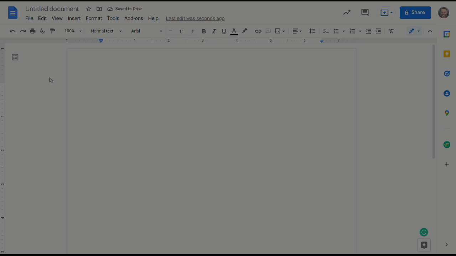Open the Explore button at bottom
The image size is (456, 256).
pyautogui.click(x=424, y=245)
